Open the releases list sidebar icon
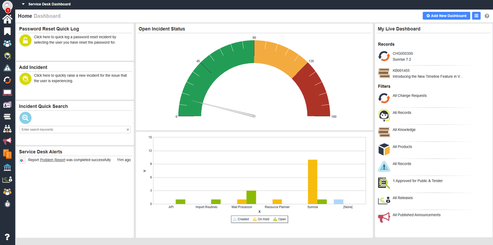This screenshot has height=245, width=493. (7, 179)
